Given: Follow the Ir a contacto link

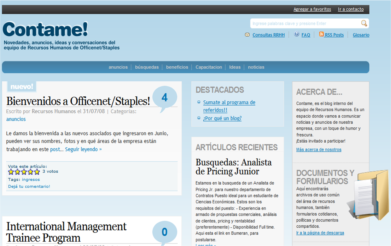Looking at the screenshot, I should (351, 9).
